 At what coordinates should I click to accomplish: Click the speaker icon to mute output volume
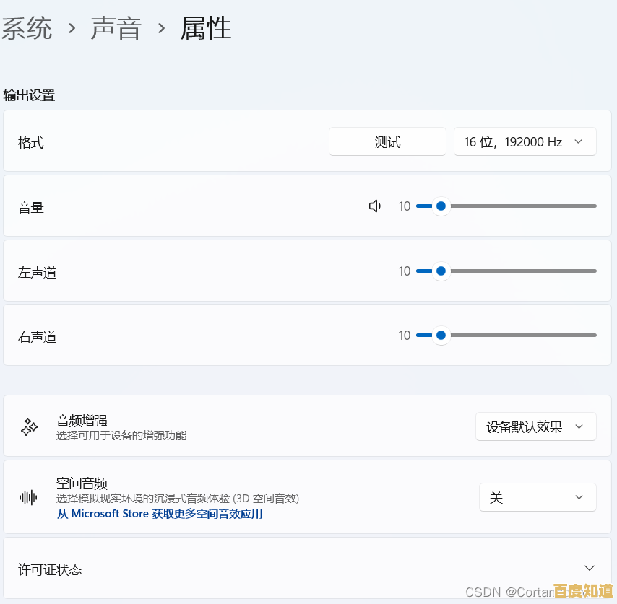point(375,206)
